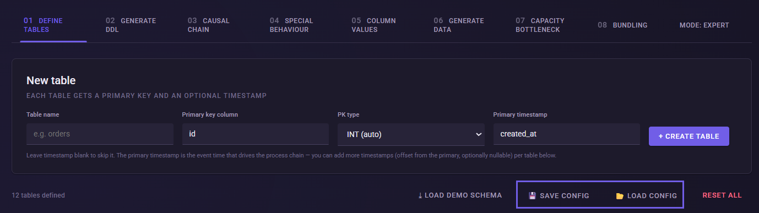Image resolution: width=759 pixels, height=213 pixels.
Task: Toggle the Mode: Expert setting
Action: (x=704, y=25)
